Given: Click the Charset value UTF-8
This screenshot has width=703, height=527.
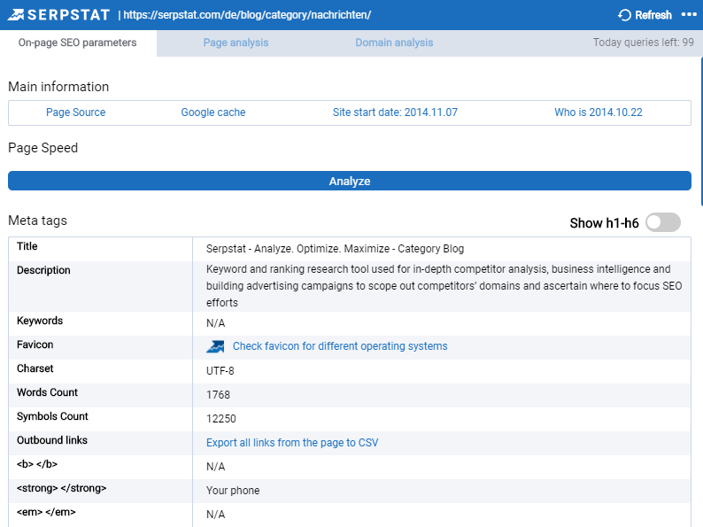Looking at the screenshot, I should tap(220, 371).
